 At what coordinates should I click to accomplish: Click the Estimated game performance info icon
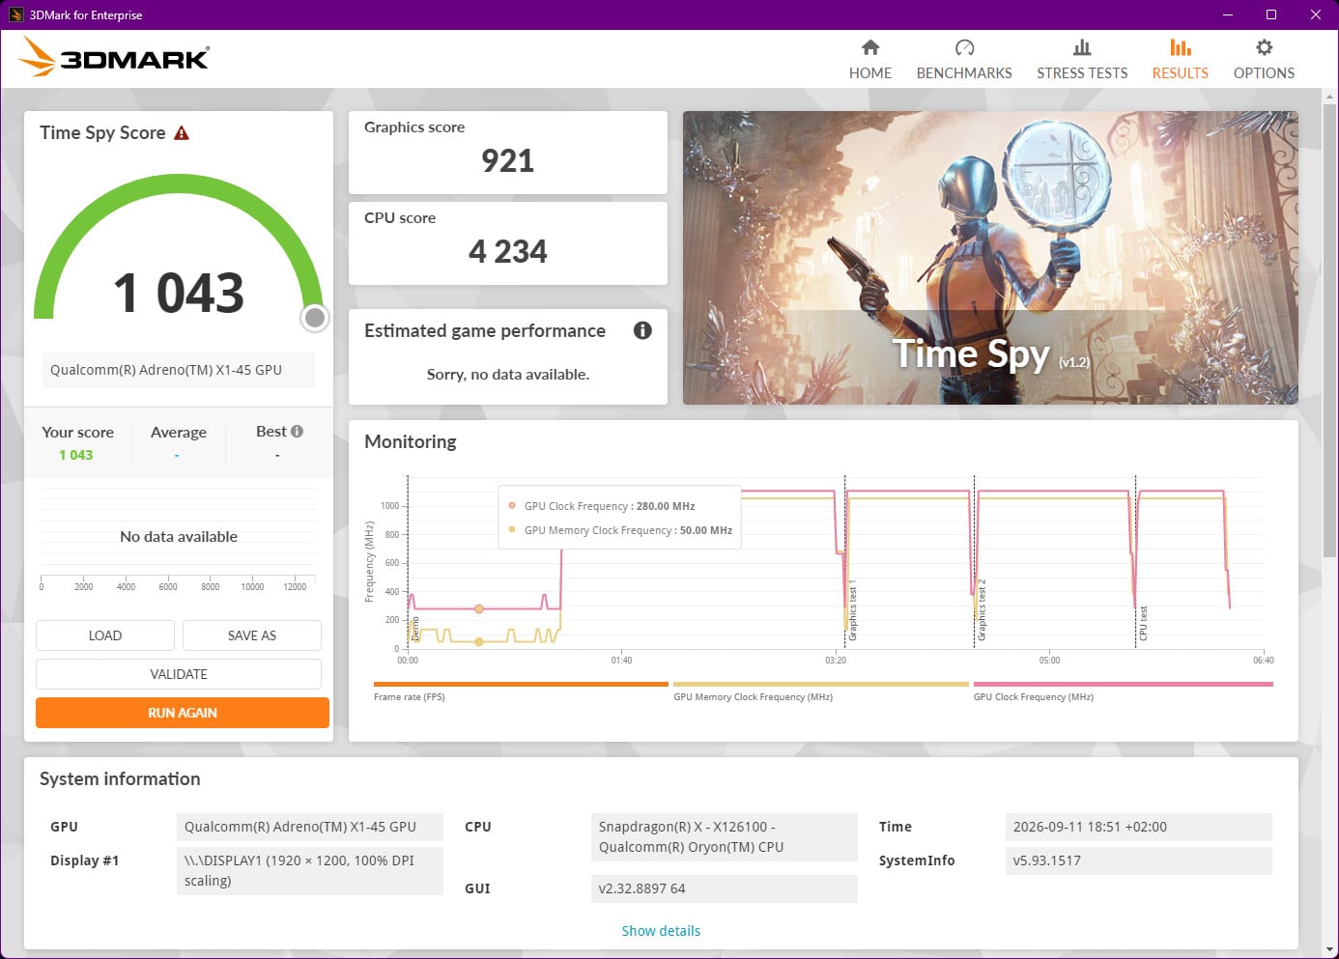(x=642, y=330)
